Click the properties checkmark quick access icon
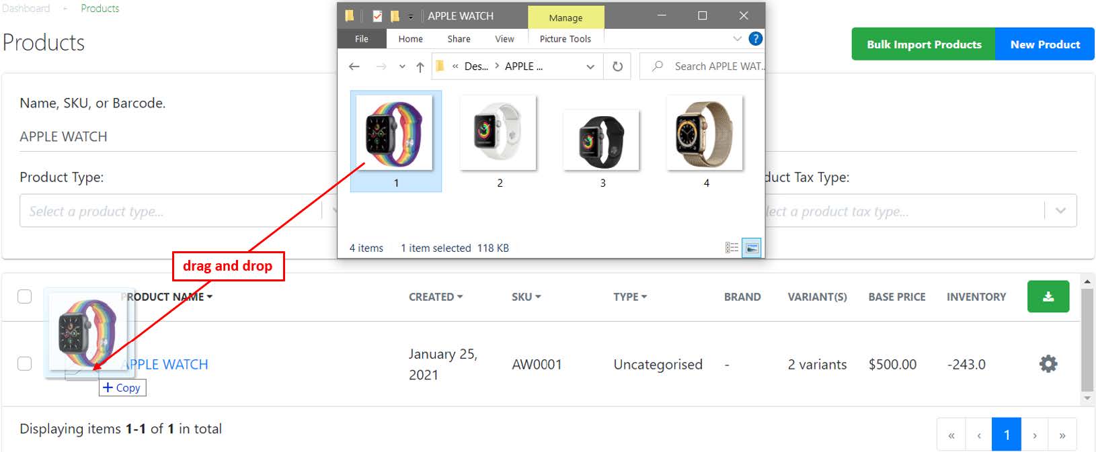1096x452 pixels. click(x=377, y=15)
